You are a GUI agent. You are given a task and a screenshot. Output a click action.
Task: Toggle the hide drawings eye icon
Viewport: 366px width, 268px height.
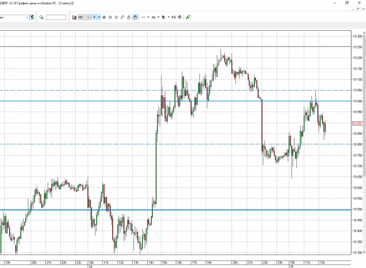tap(174, 17)
